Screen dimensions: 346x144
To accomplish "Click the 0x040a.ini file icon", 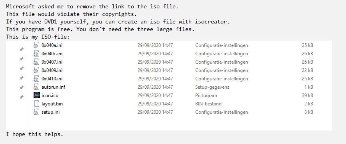I will 36,45.
